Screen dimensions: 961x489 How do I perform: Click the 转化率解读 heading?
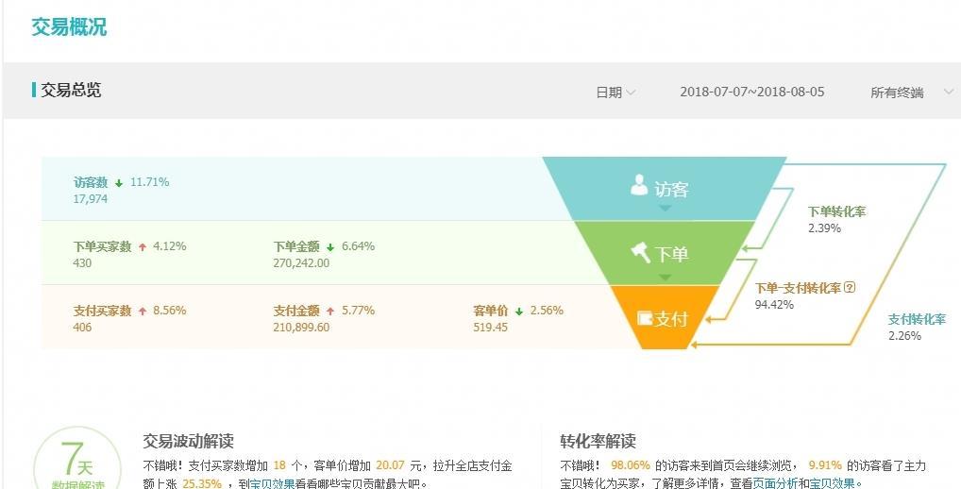[599, 441]
